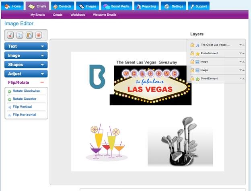Click the Rotate Counter green arrow icon
This screenshot has height=191, width=251.
click(x=9, y=99)
